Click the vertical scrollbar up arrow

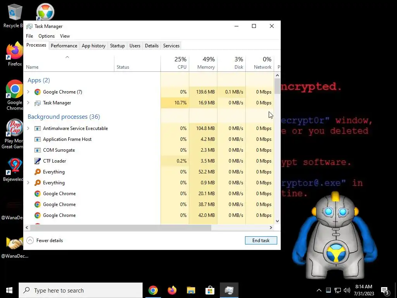(277, 75)
